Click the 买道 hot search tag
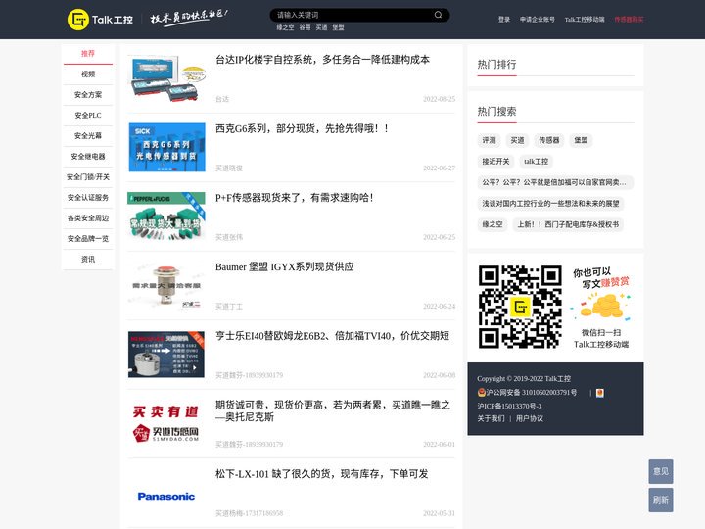 [x=518, y=140]
